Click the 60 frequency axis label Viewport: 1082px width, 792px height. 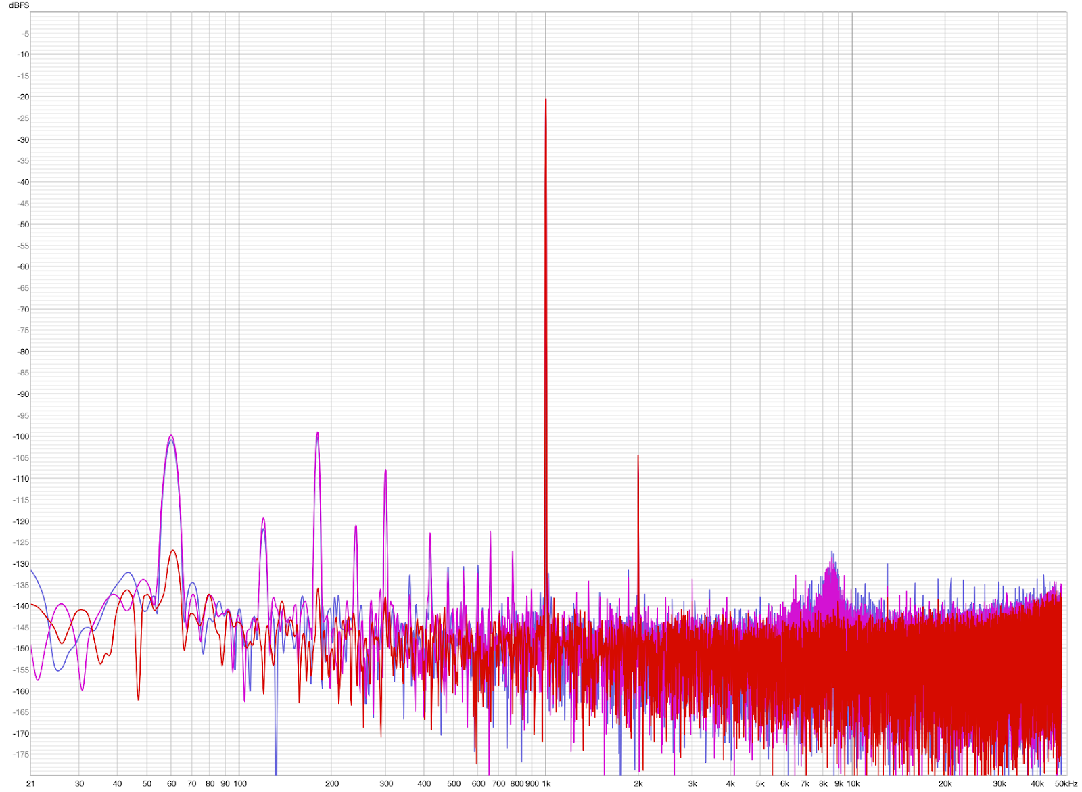point(171,783)
